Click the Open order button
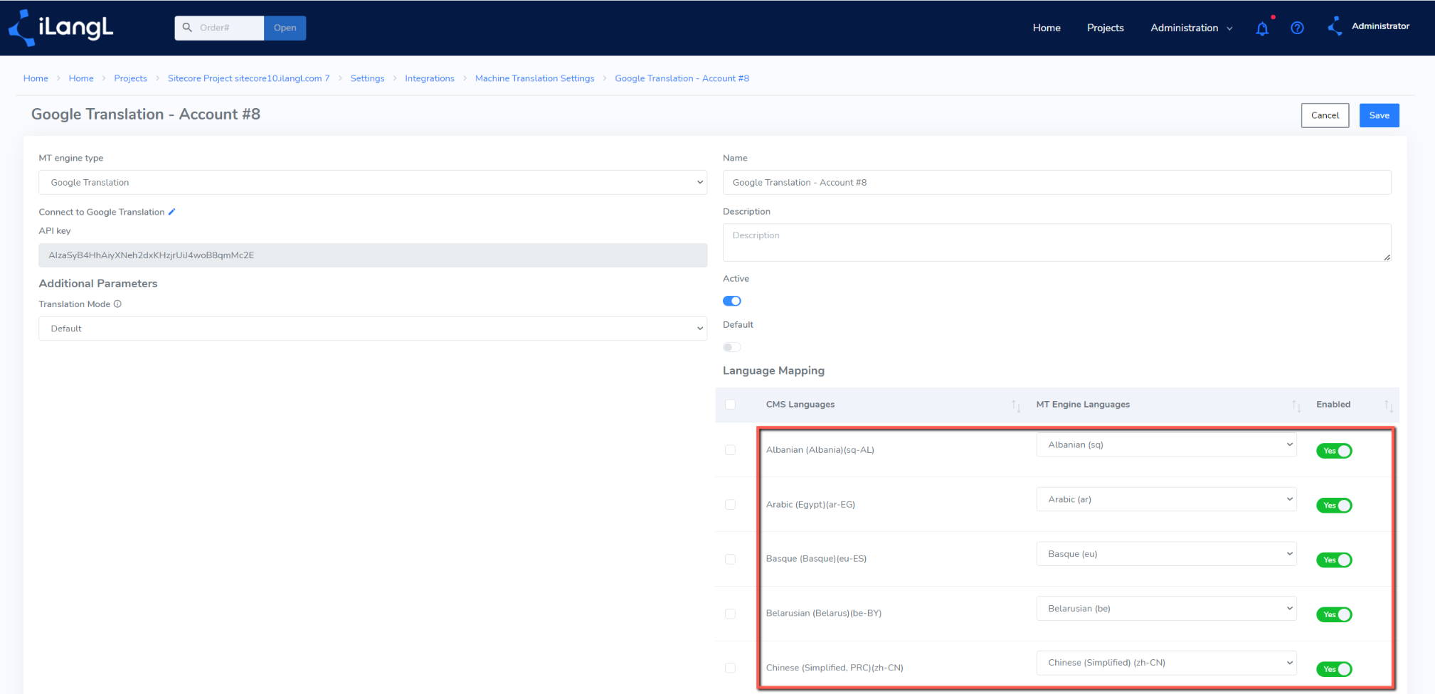The image size is (1435, 694). click(x=285, y=28)
